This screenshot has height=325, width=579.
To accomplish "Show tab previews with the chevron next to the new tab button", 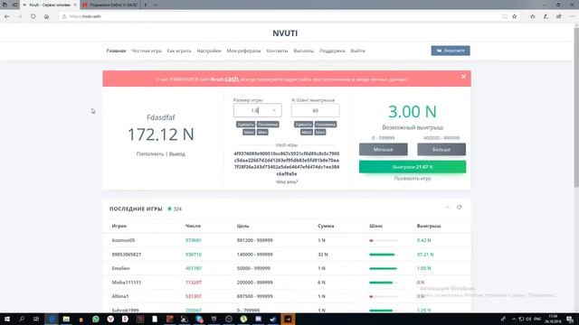I will [x=155, y=5].
